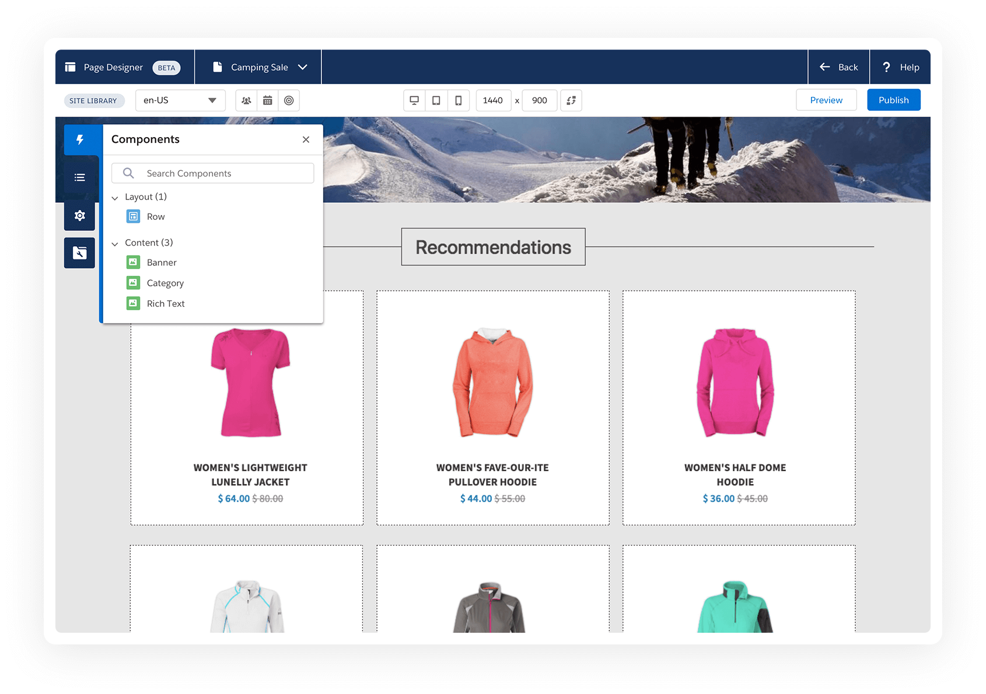Click the rotate viewport orientation icon
This screenshot has width=986, height=694.
(x=571, y=100)
